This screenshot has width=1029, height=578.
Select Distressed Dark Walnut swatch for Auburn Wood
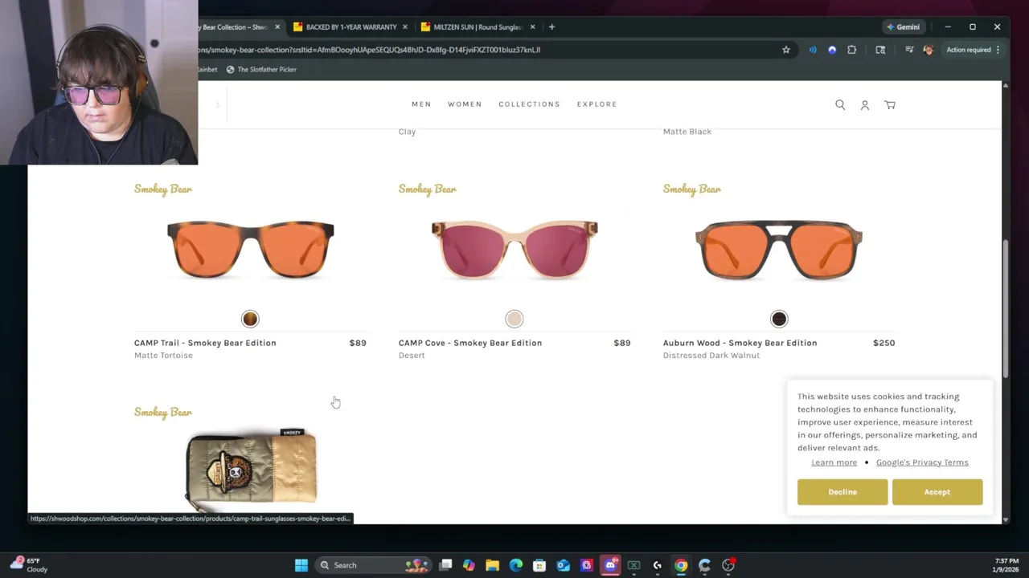[779, 319]
